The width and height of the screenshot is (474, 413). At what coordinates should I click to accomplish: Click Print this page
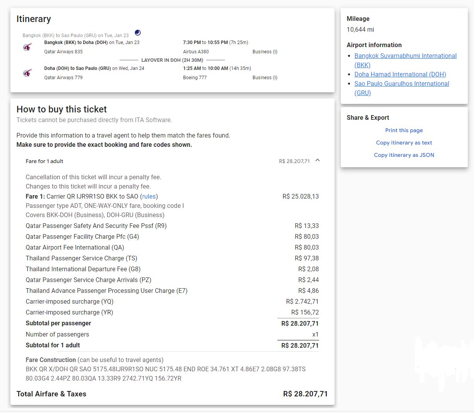coord(404,130)
